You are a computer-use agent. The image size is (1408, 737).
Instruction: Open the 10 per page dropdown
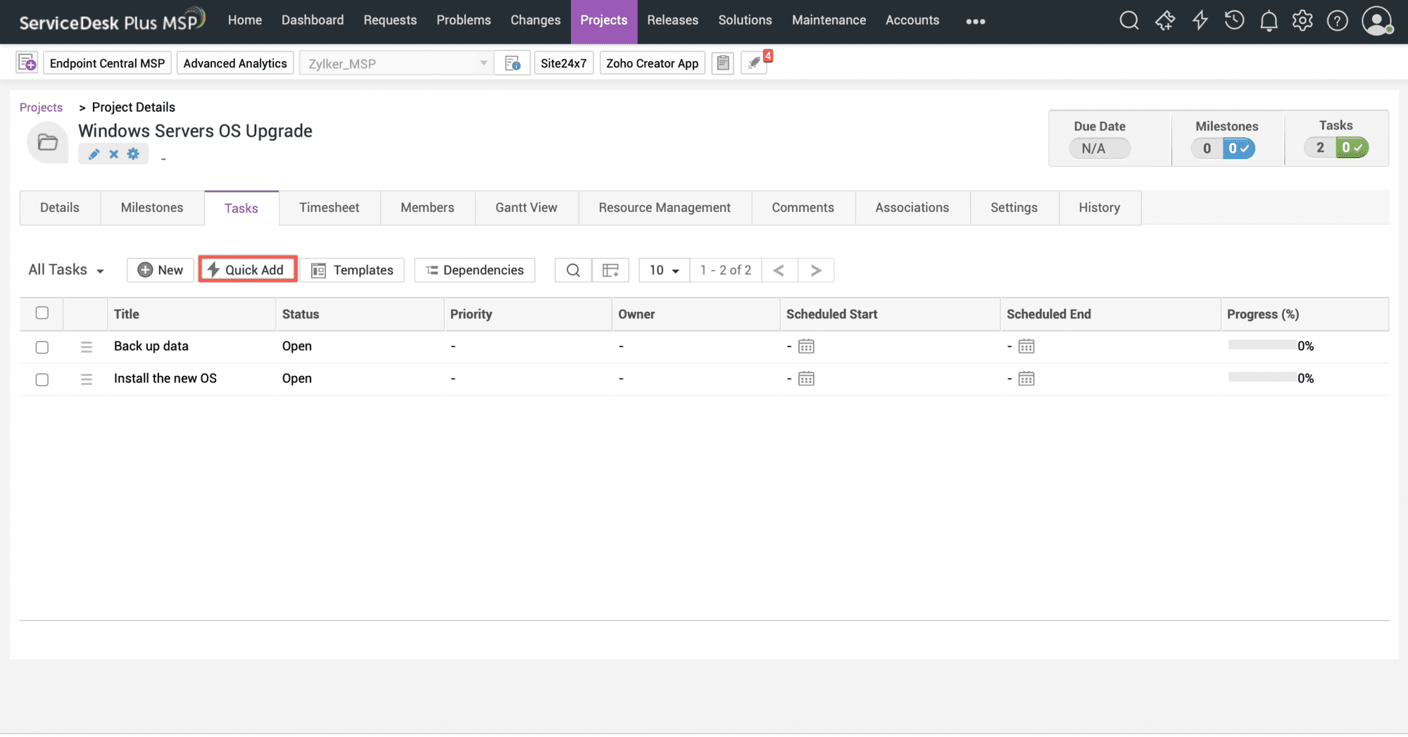pyautogui.click(x=664, y=270)
